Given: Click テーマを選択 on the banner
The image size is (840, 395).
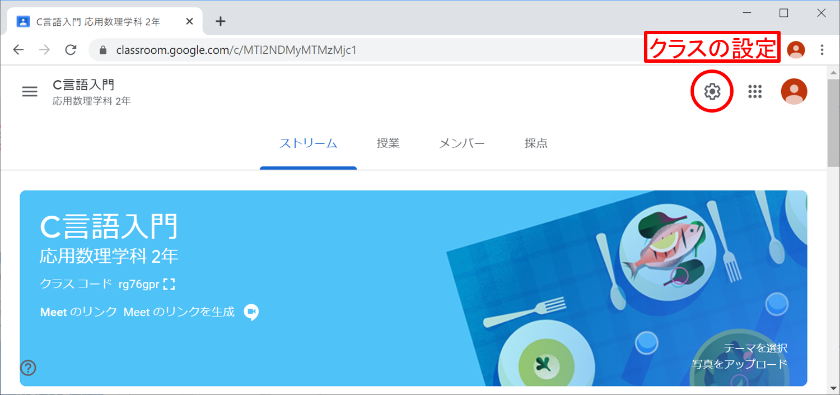Looking at the screenshot, I should tap(755, 348).
